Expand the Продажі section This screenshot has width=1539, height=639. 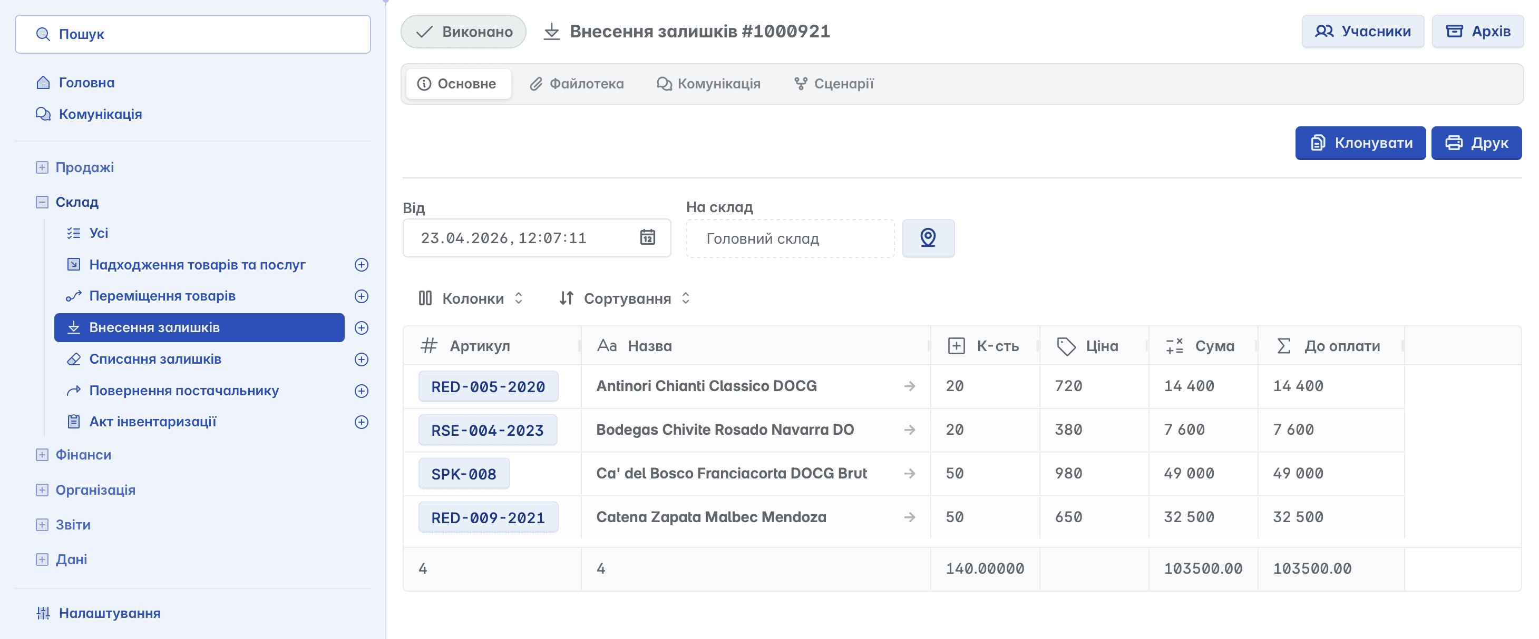[x=42, y=168]
